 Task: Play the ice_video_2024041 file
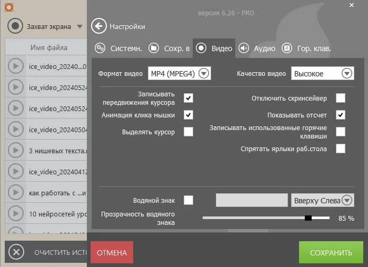tap(16, 172)
